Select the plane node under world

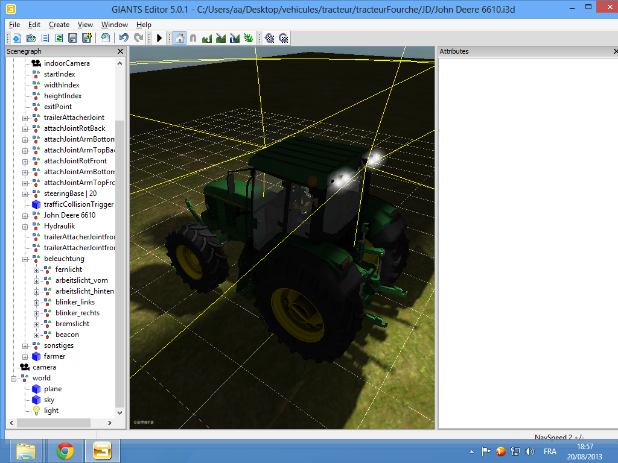[53, 389]
